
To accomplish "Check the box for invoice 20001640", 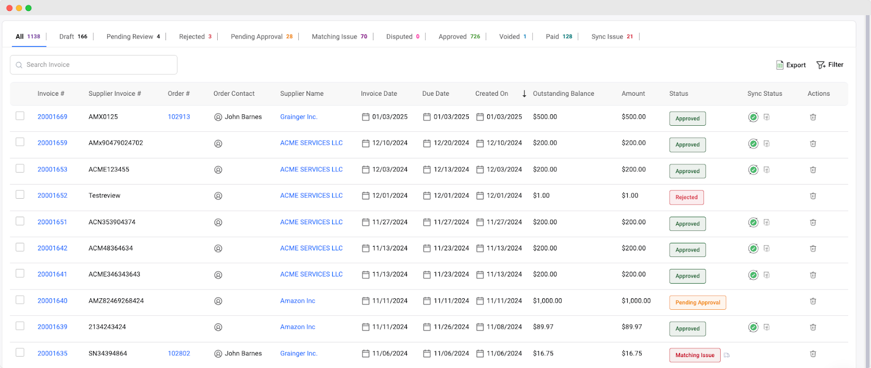I will (x=20, y=300).
